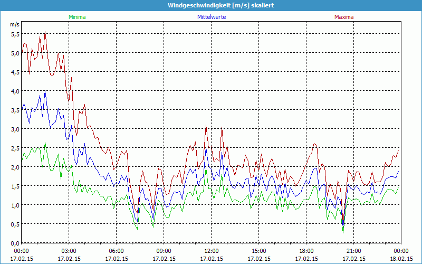Image resolution: width=422 pixels, height=264 pixels.
Task: Click the 5,0 y-axis value
Action: click(15, 53)
